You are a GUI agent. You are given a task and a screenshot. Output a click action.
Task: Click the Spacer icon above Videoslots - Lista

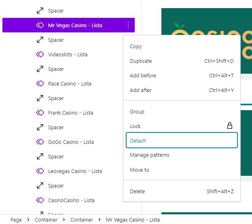point(40,40)
